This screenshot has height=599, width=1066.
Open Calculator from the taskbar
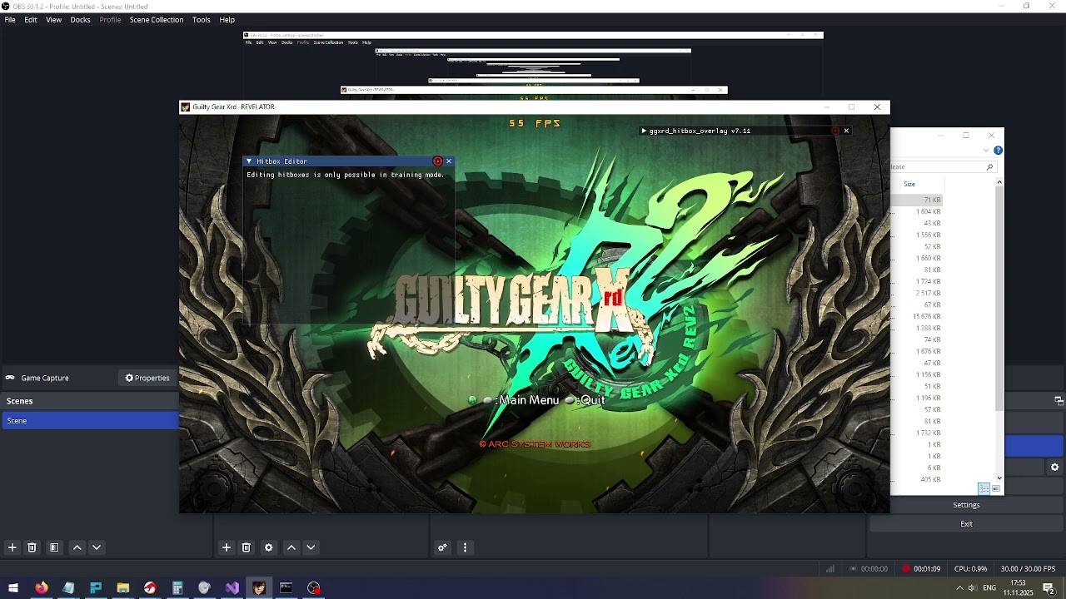coord(177,588)
